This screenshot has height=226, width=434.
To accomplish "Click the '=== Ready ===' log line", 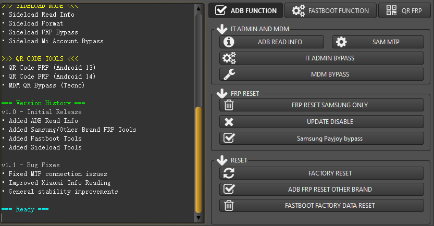I will [25, 209].
